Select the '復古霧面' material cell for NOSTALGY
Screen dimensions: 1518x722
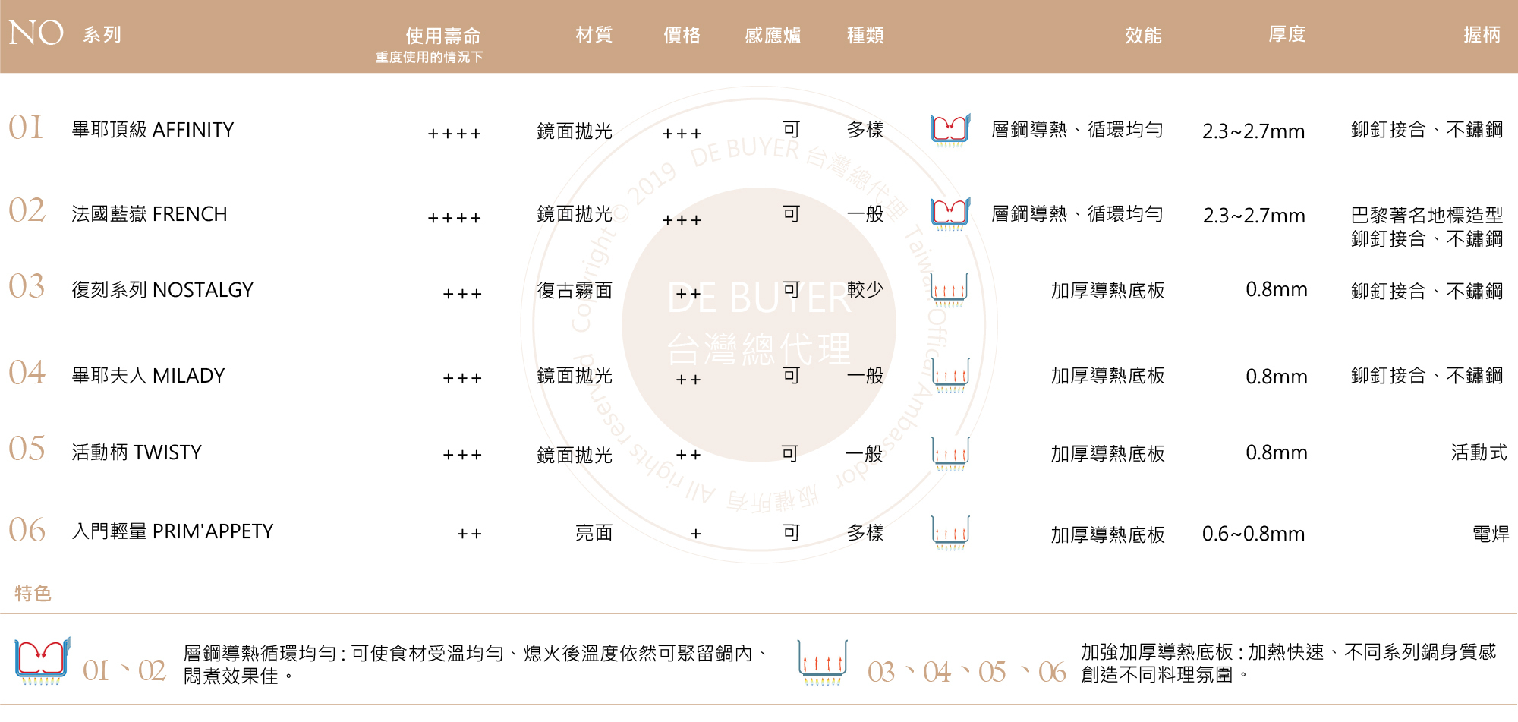[575, 291]
